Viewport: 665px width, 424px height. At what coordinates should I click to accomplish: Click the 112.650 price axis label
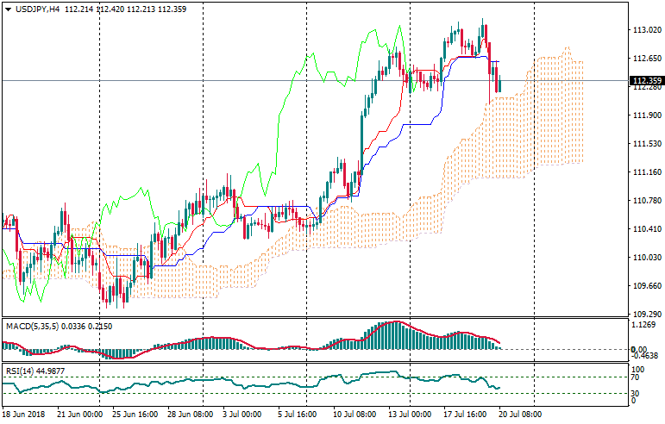(x=646, y=59)
